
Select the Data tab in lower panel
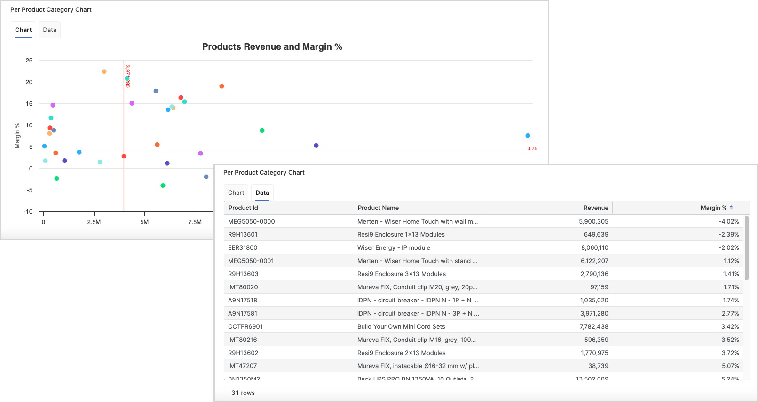(262, 193)
